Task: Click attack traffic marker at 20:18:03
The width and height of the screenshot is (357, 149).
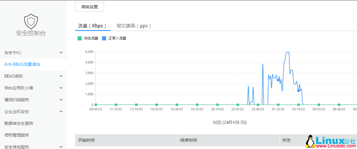Action: (x=218, y=105)
